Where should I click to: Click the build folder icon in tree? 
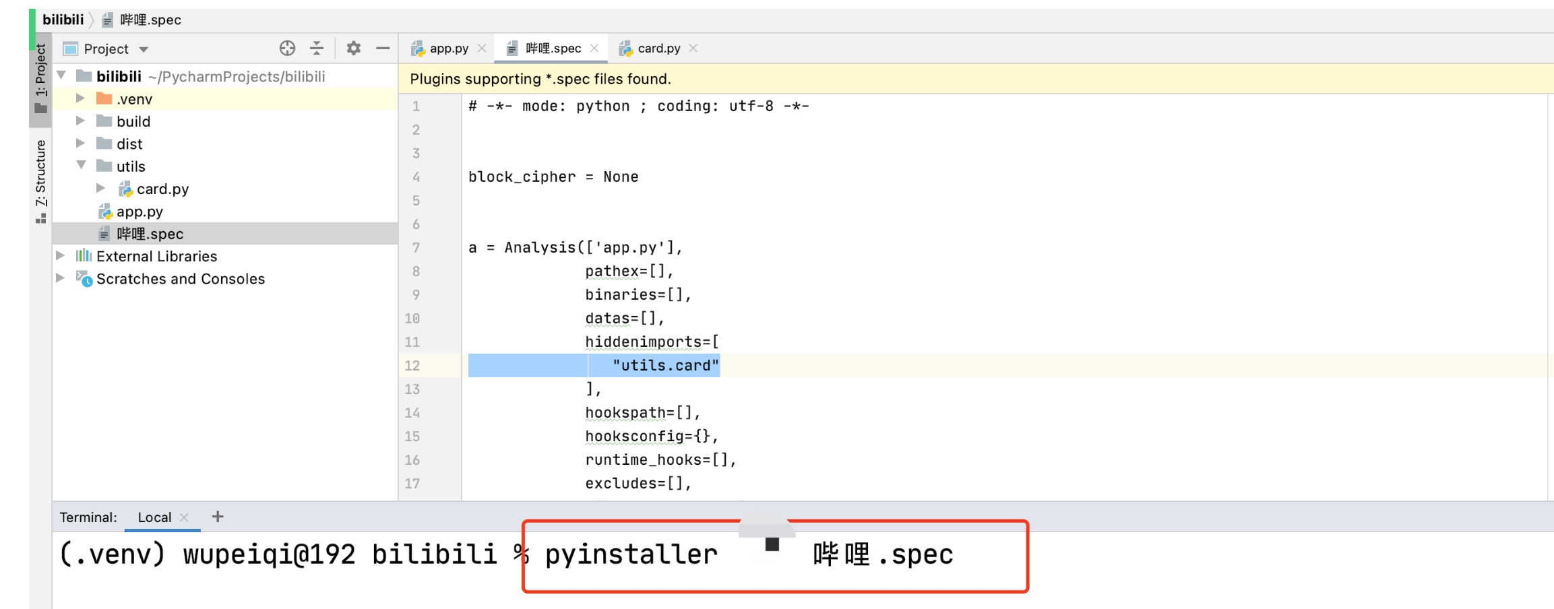[x=104, y=121]
